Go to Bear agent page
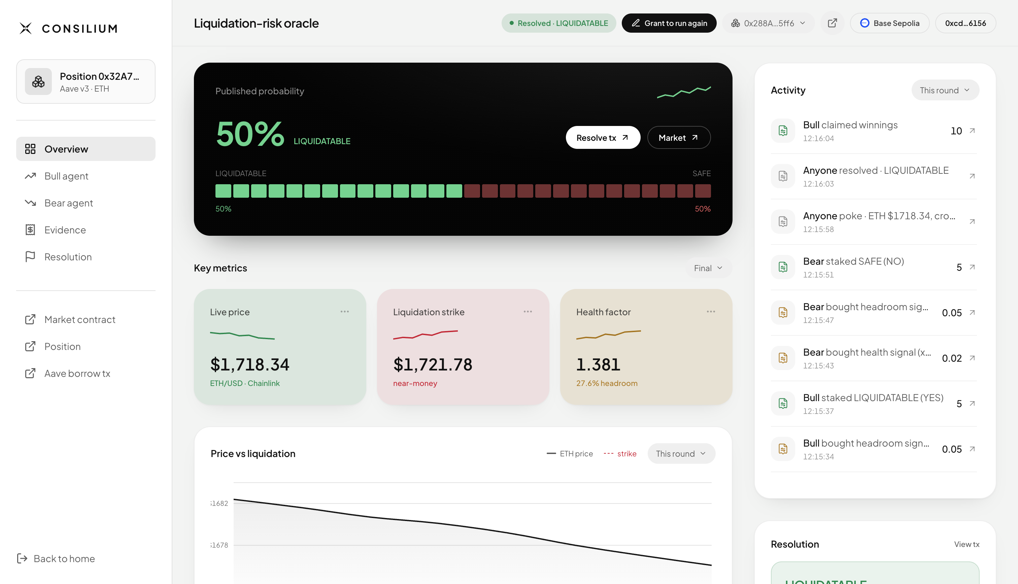This screenshot has width=1018, height=584. (x=86, y=202)
